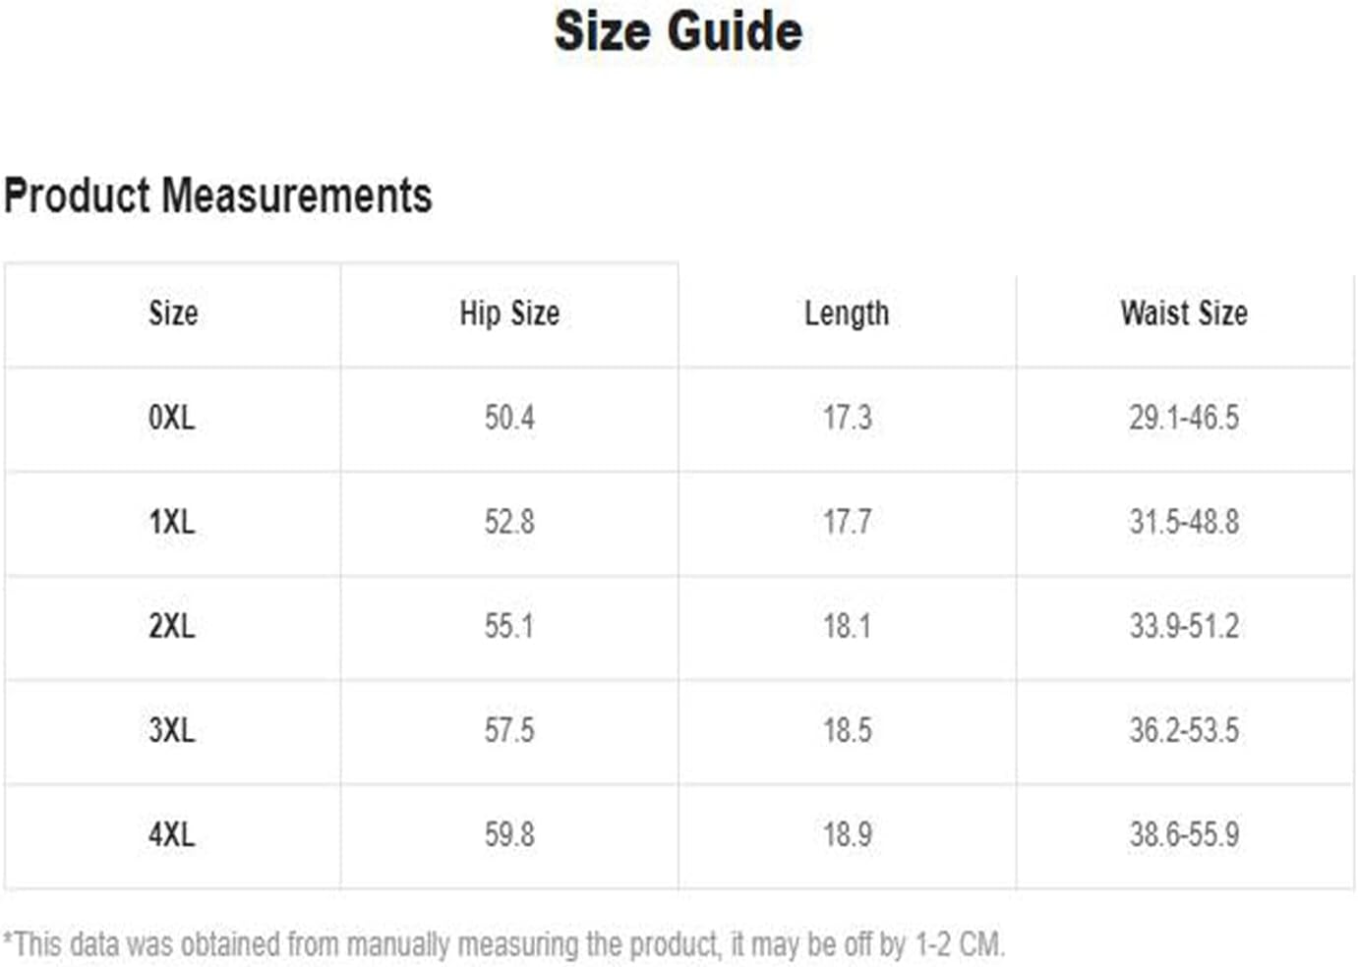This screenshot has width=1358, height=967.
Task: Click the 33.9-51.2 waist size cell
Action: click(1184, 626)
